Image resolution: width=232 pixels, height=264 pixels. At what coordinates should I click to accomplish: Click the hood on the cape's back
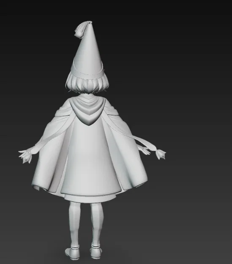click(88, 110)
